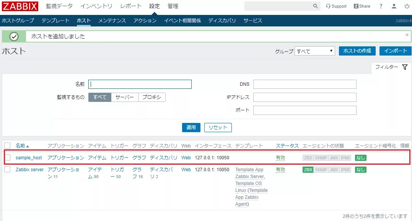The width and height of the screenshot is (412, 221).
Task: Open Template App Zabbix Server link
Action: pos(250,173)
